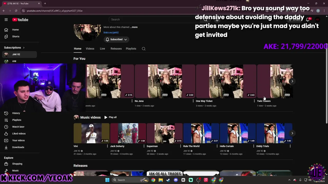Click the Windows taskbar Search box

[131, 180]
